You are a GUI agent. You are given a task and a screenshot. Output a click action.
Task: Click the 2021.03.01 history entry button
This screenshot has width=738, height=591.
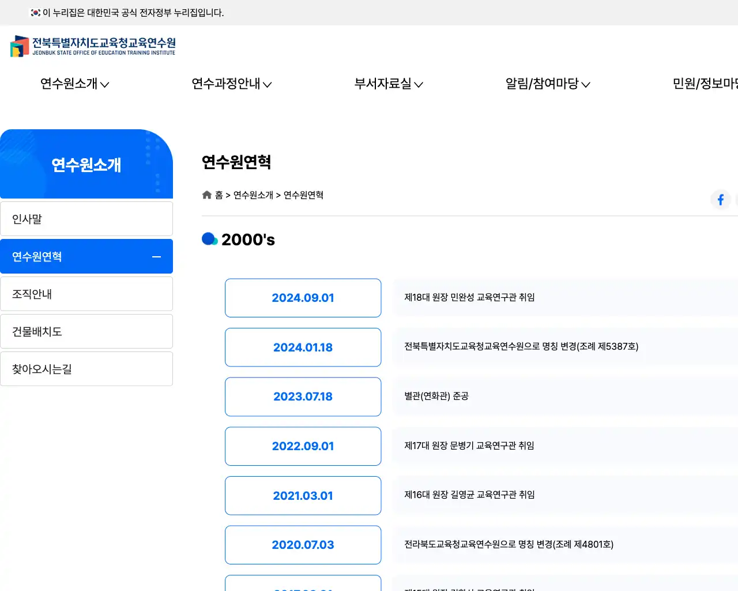pos(303,495)
